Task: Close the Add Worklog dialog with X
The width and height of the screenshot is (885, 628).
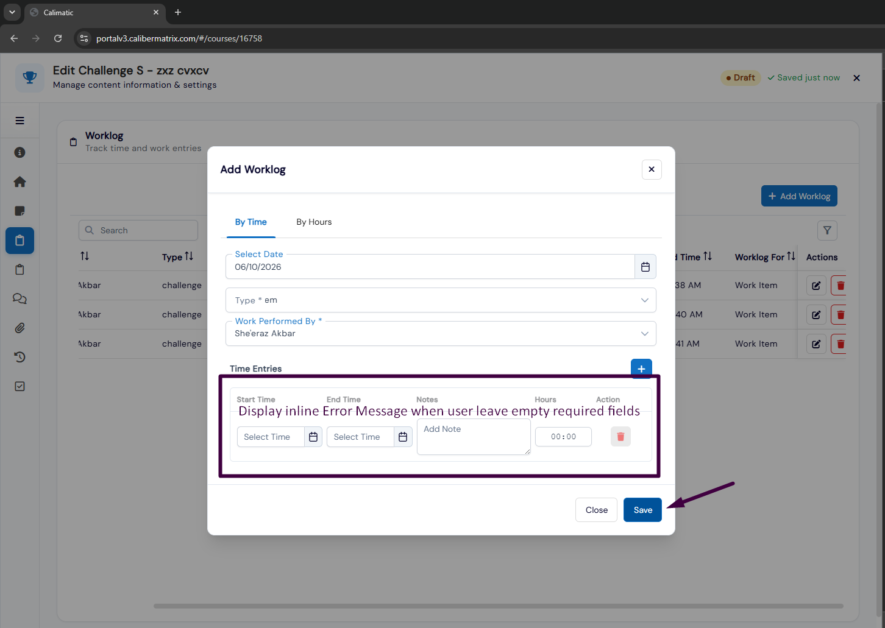Action: coord(652,169)
